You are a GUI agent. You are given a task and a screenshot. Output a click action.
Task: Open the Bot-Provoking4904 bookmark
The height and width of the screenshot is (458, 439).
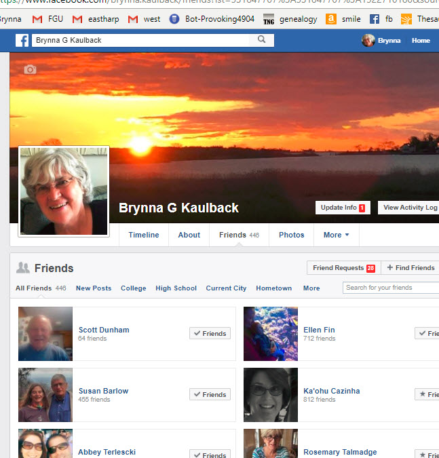pos(212,19)
